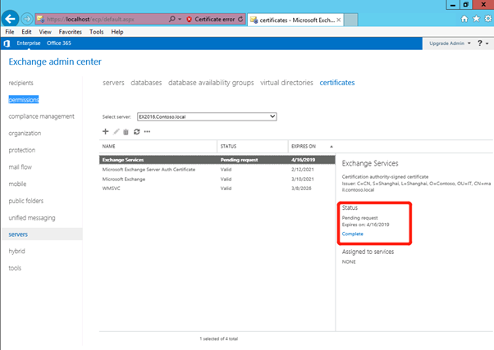The width and height of the screenshot is (494, 350).
Task: Select servers in left navigation
Action: pyautogui.click(x=42, y=234)
